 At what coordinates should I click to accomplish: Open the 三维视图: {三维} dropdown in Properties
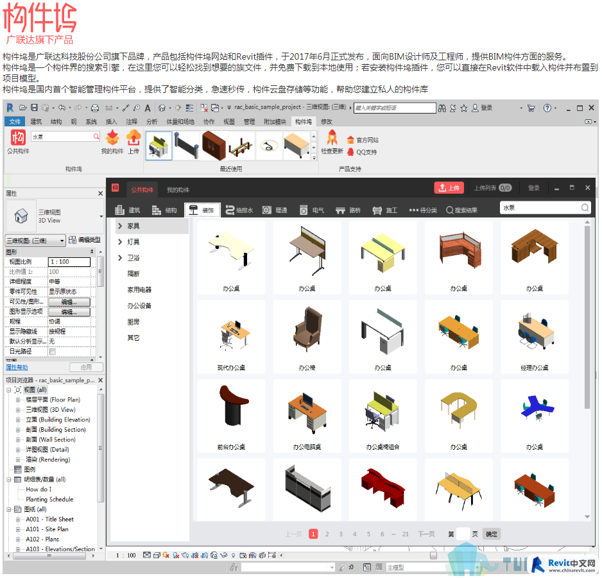(x=35, y=241)
